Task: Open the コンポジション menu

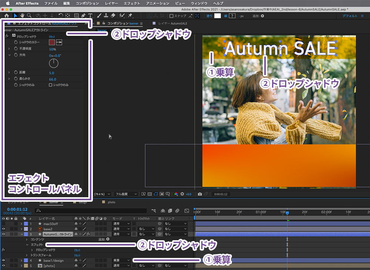Action: click(x=87, y=3)
